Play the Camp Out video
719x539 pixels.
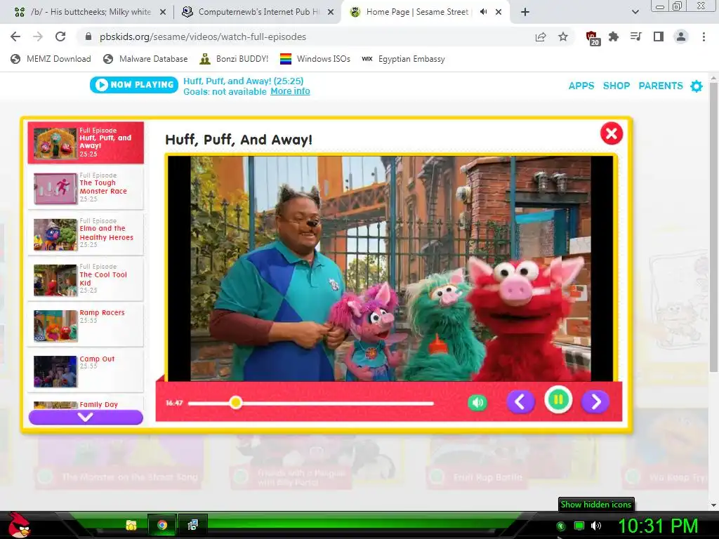tap(86, 371)
